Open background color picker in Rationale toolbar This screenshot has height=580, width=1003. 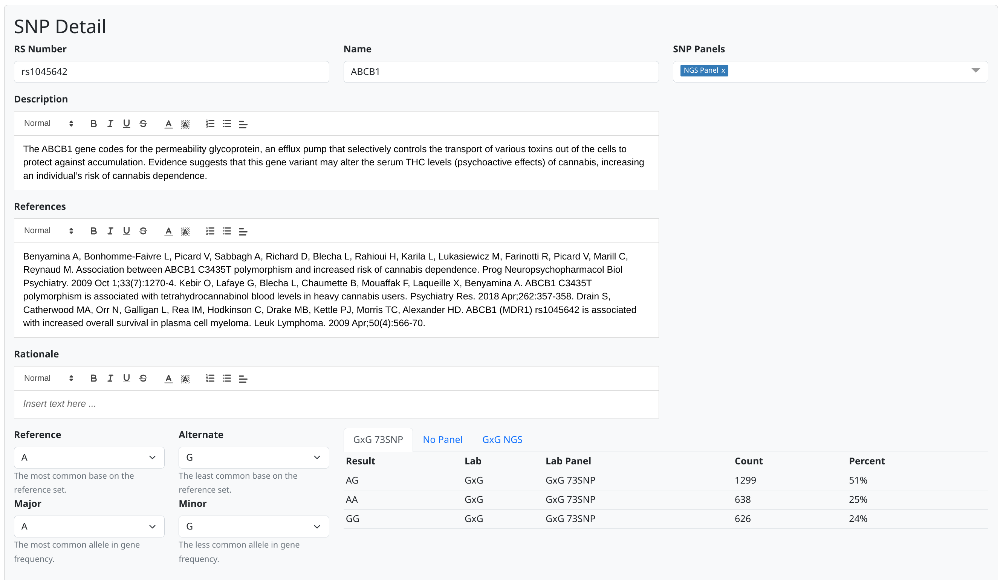(x=185, y=379)
